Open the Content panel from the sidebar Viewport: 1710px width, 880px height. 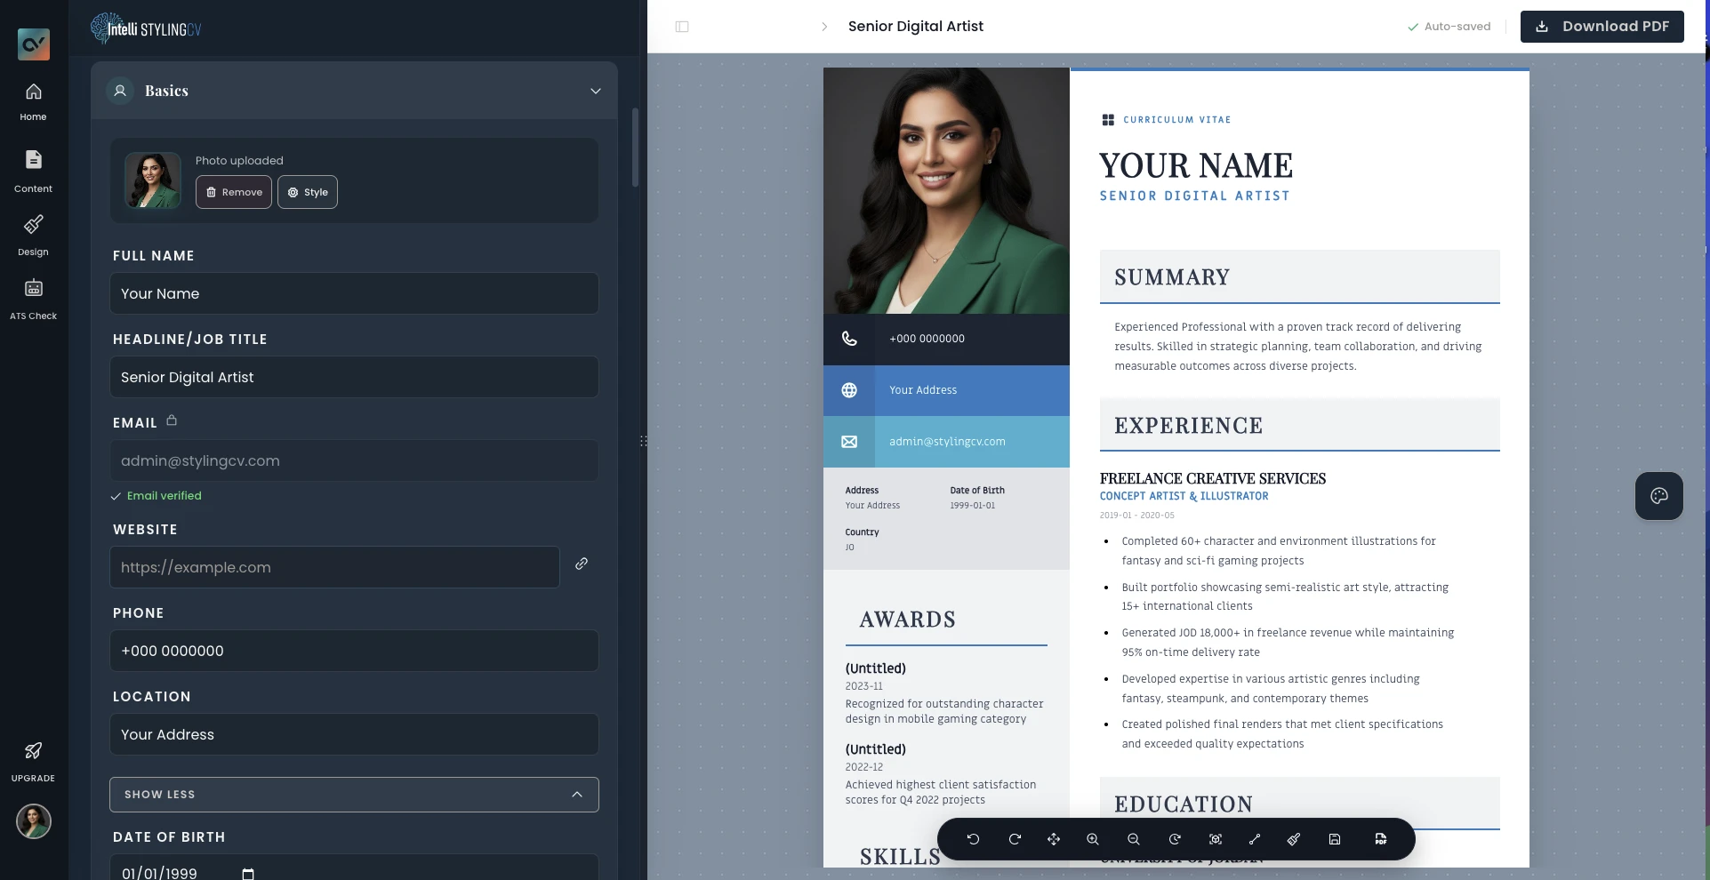coord(33,169)
